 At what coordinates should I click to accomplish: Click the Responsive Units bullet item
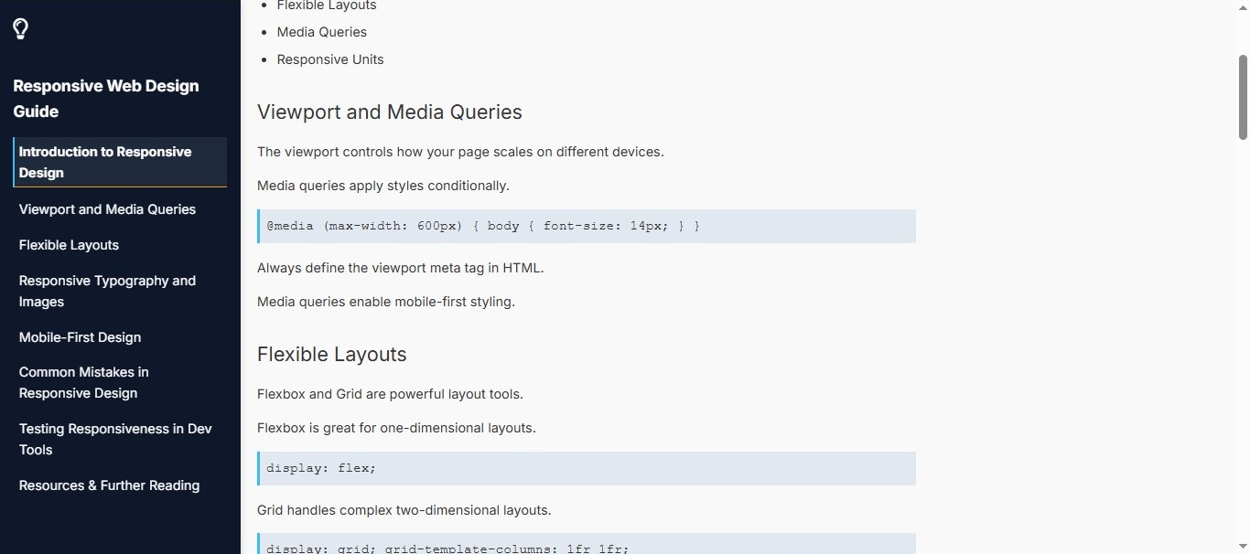pos(330,59)
